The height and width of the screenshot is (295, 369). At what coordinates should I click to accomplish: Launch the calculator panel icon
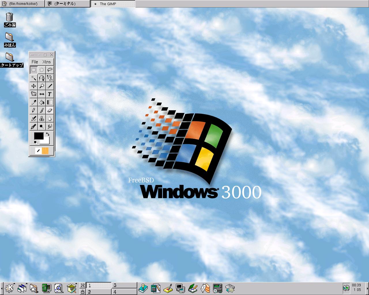(x=156, y=288)
